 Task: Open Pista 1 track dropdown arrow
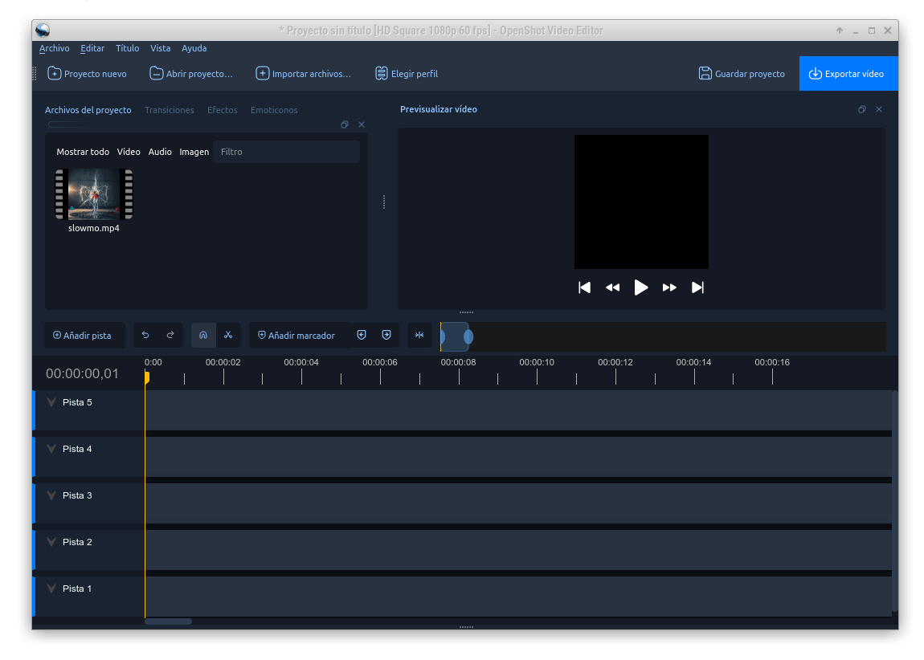(x=51, y=589)
